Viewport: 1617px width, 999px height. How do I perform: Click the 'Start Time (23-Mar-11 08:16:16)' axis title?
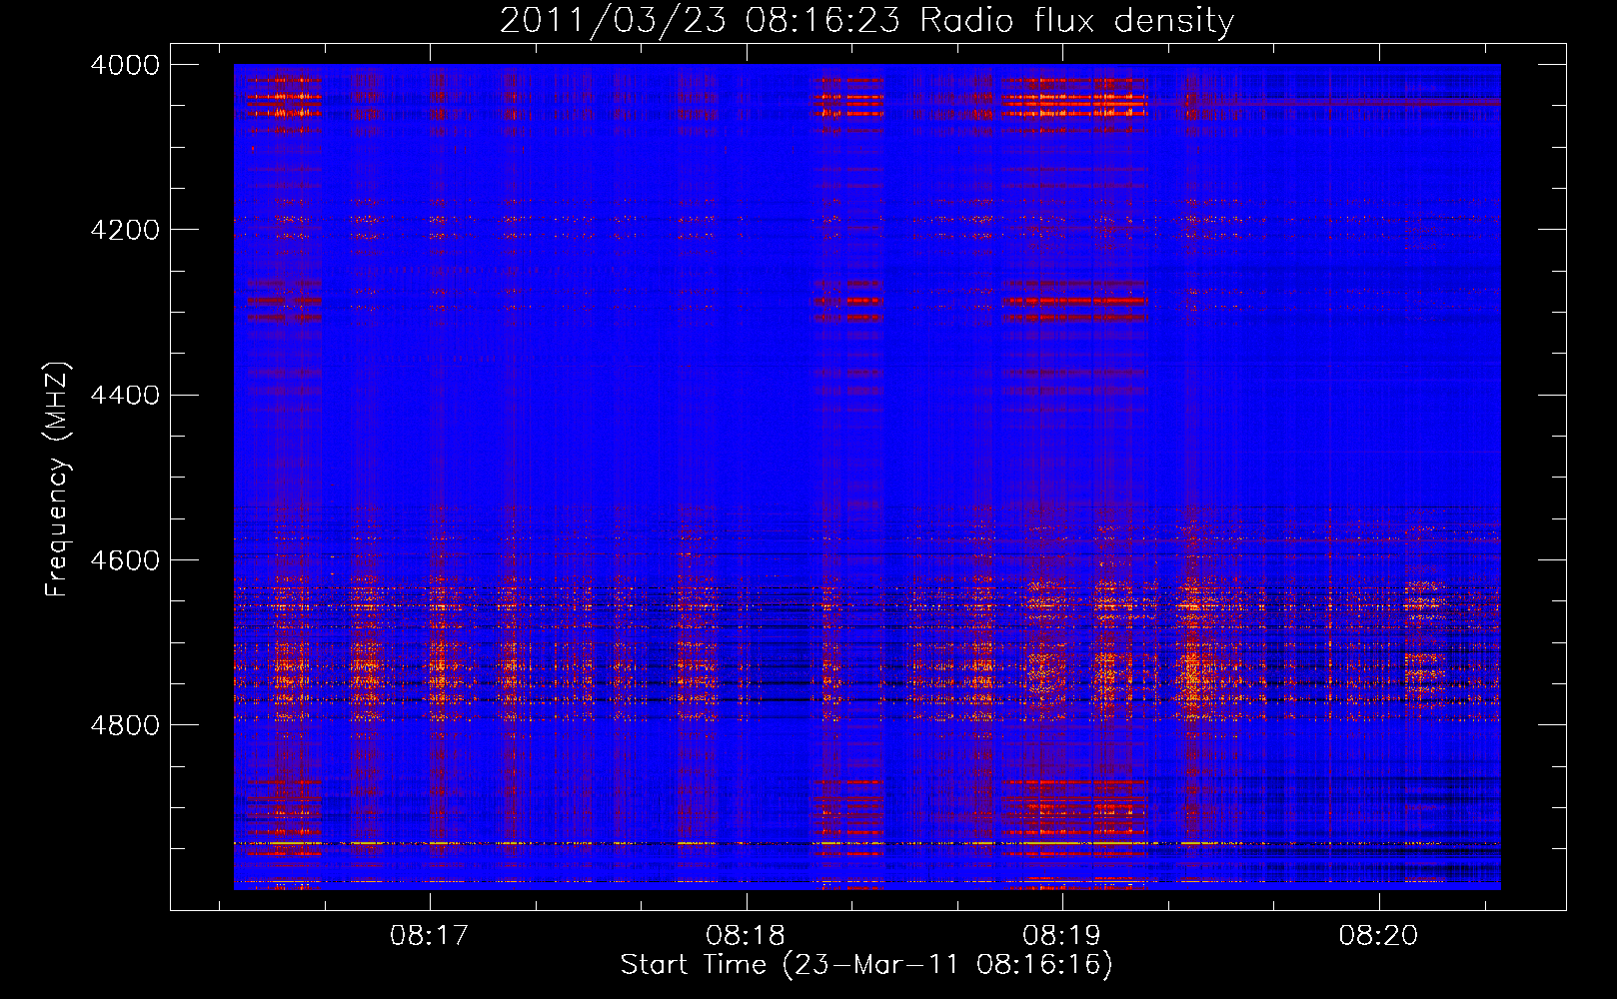866,965
